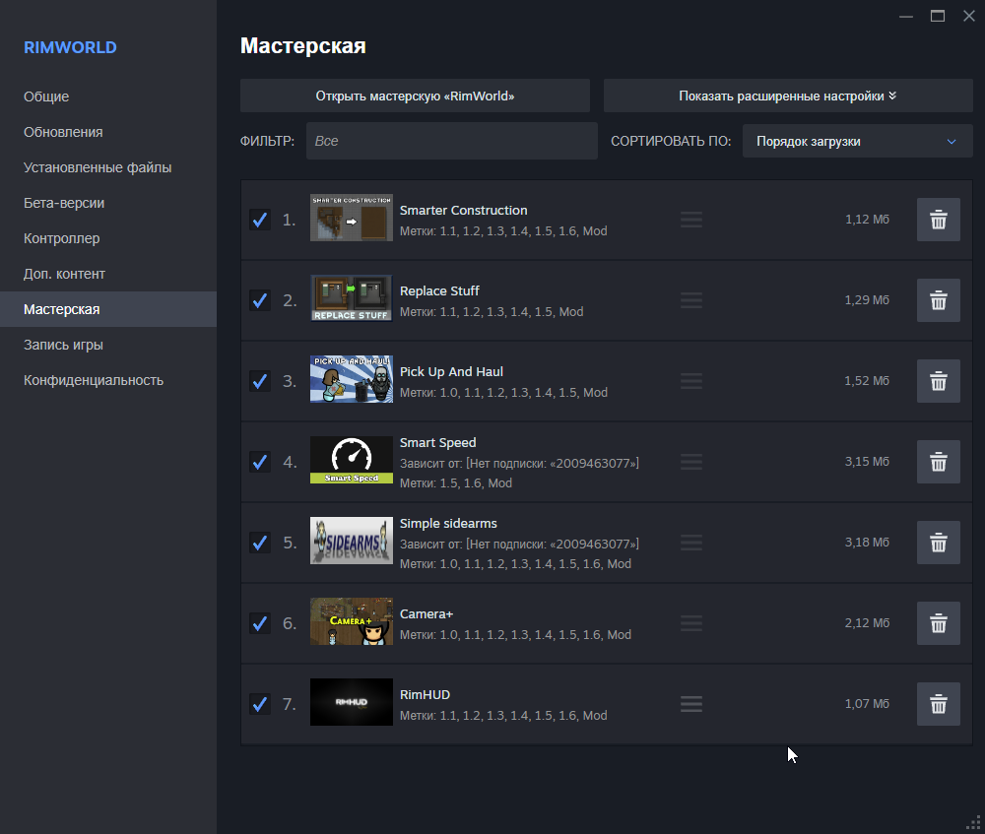This screenshot has height=834, width=985.
Task: Unsubscribe Simple sidearms using trash icon
Action: pyautogui.click(x=938, y=543)
